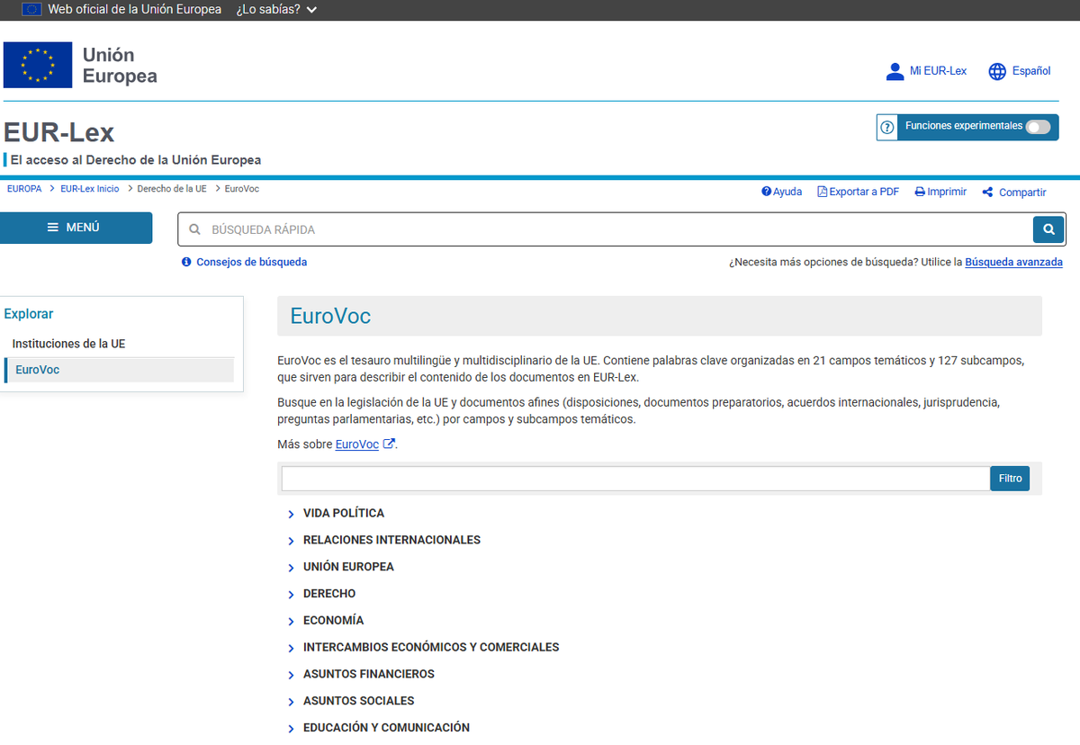Expand ASUNTOS SOCIALES chevron
This screenshot has height=745, width=1080.
pos(291,702)
